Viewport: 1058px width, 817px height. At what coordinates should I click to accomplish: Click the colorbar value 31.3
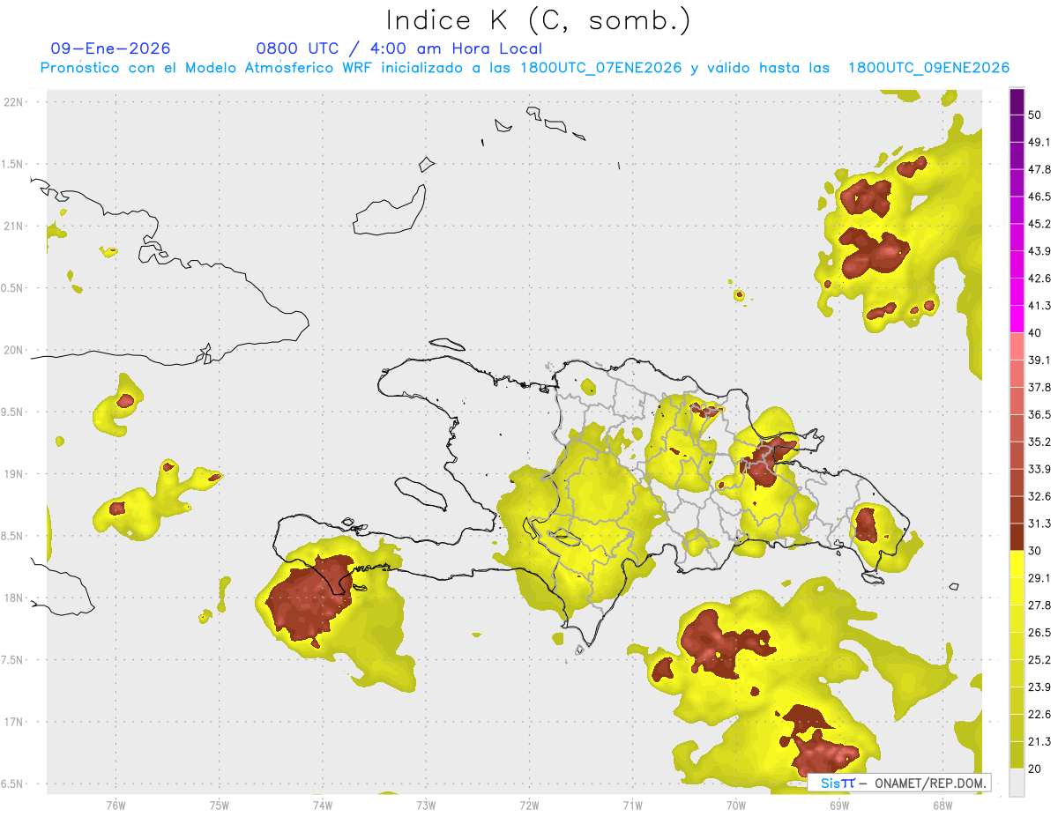pos(1039,524)
